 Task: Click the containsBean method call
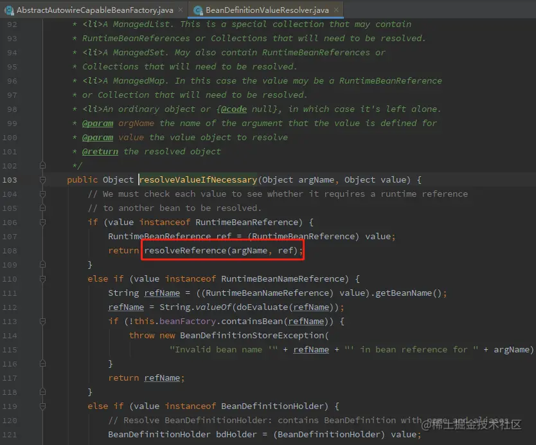252,321
